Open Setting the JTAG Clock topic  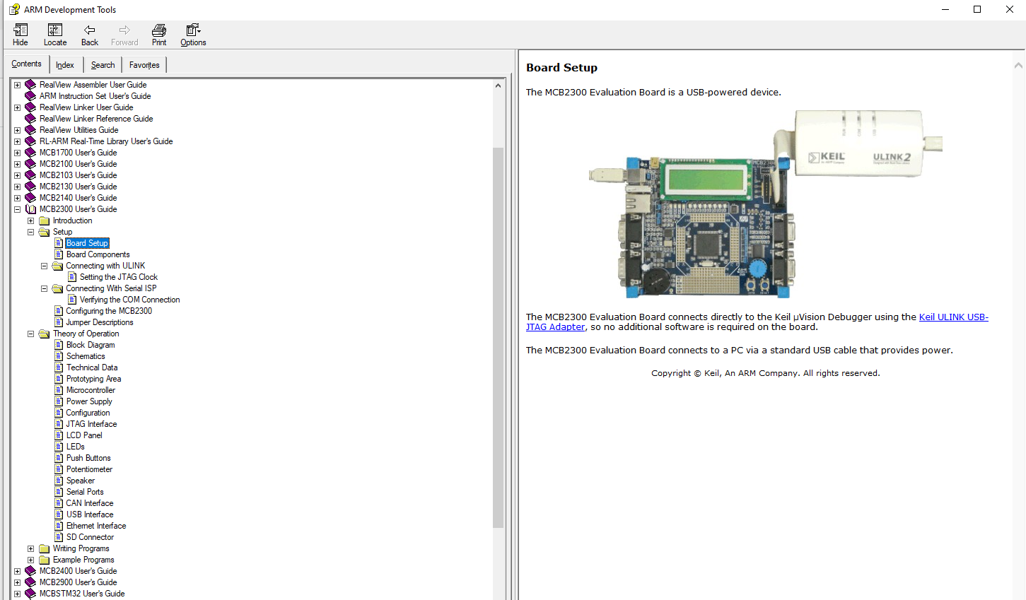pos(119,277)
